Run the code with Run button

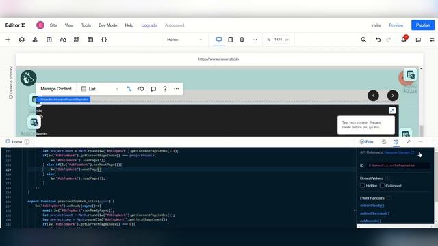click(367, 142)
